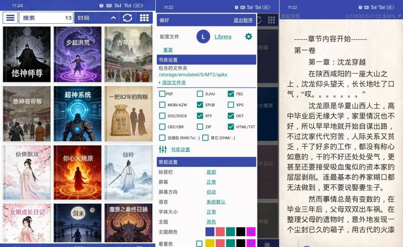Viewport: 403px width, 247px height.
Task: Select the yellow accent color swatch
Action: coord(210,243)
